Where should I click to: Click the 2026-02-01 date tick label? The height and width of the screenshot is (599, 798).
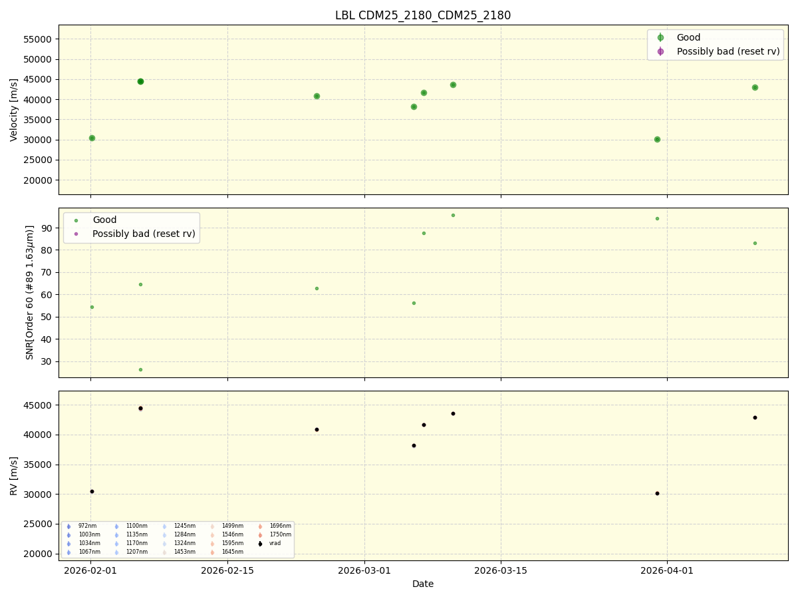pos(91,570)
